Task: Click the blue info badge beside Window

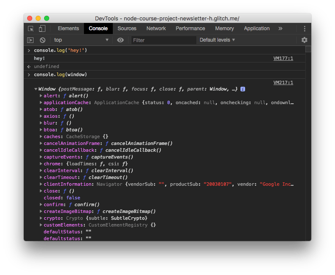Action: tap(243, 89)
